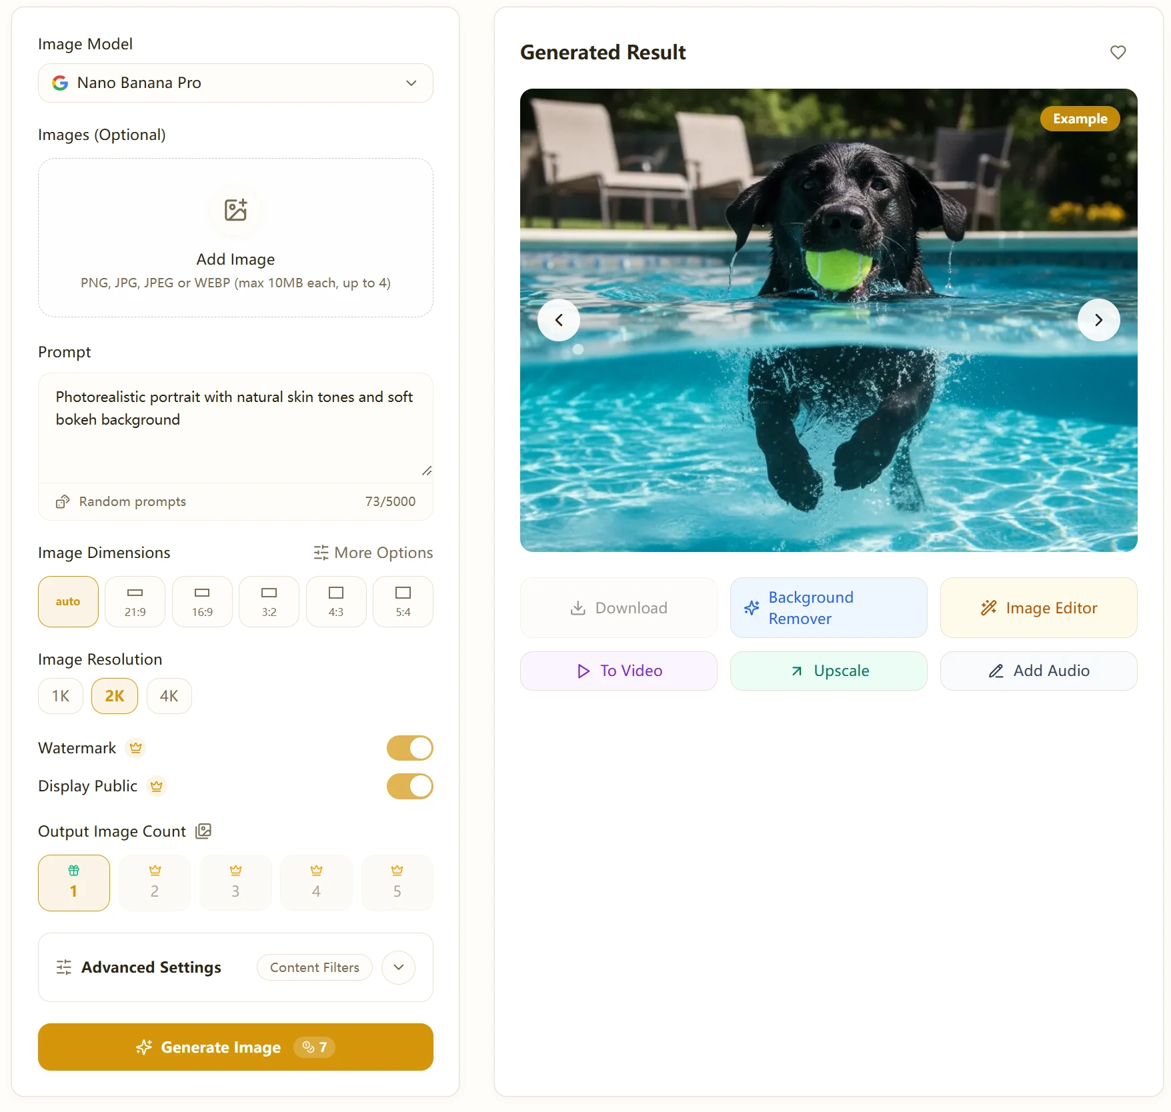Choose output image count 3
This screenshot has height=1112, width=1171.
(x=235, y=883)
